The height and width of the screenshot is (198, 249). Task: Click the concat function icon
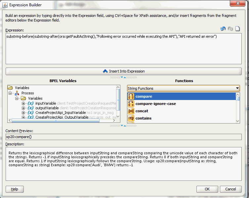point(131,111)
